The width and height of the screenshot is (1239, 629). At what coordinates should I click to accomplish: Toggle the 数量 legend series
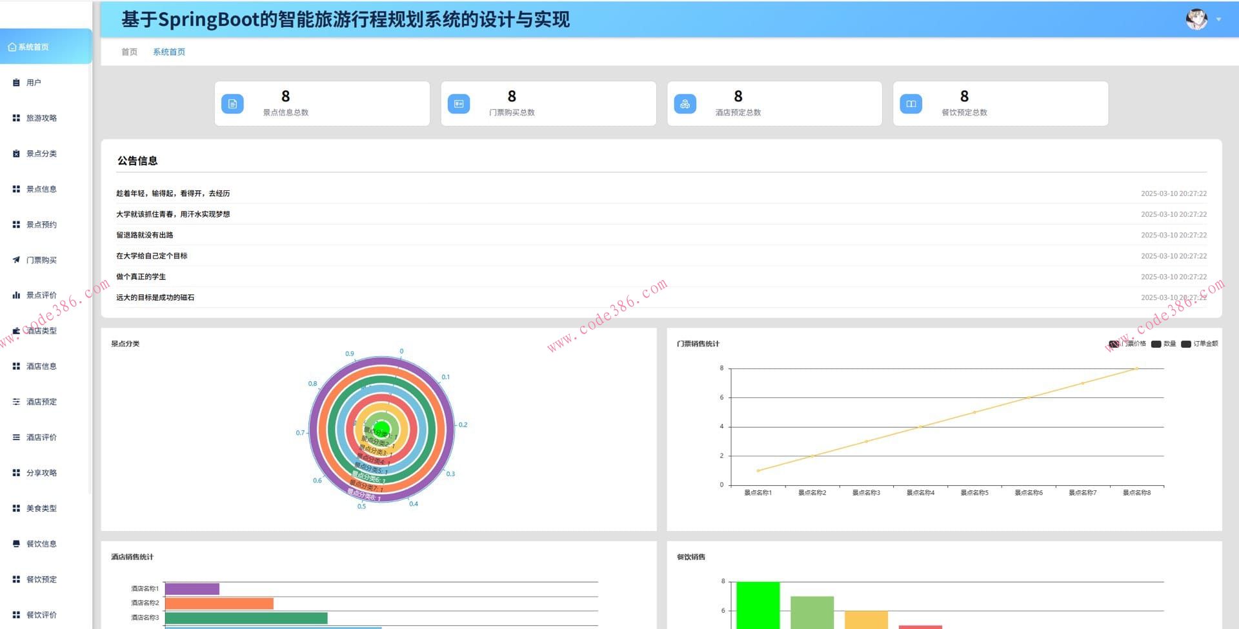1163,344
